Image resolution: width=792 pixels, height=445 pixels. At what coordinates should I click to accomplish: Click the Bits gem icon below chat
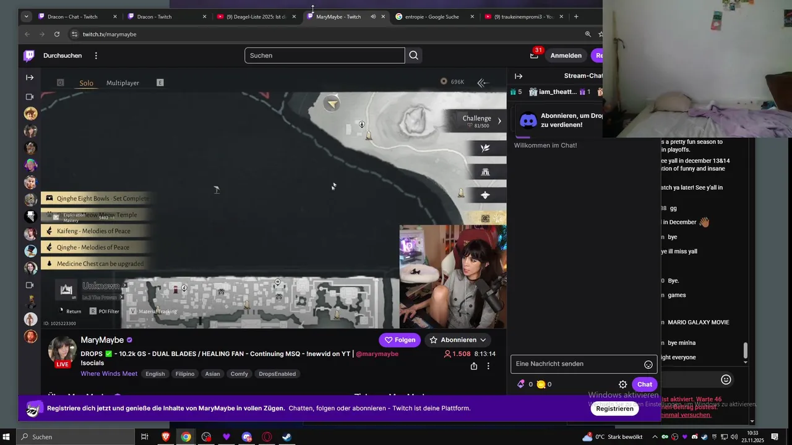pyautogui.click(x=521, y=384)
